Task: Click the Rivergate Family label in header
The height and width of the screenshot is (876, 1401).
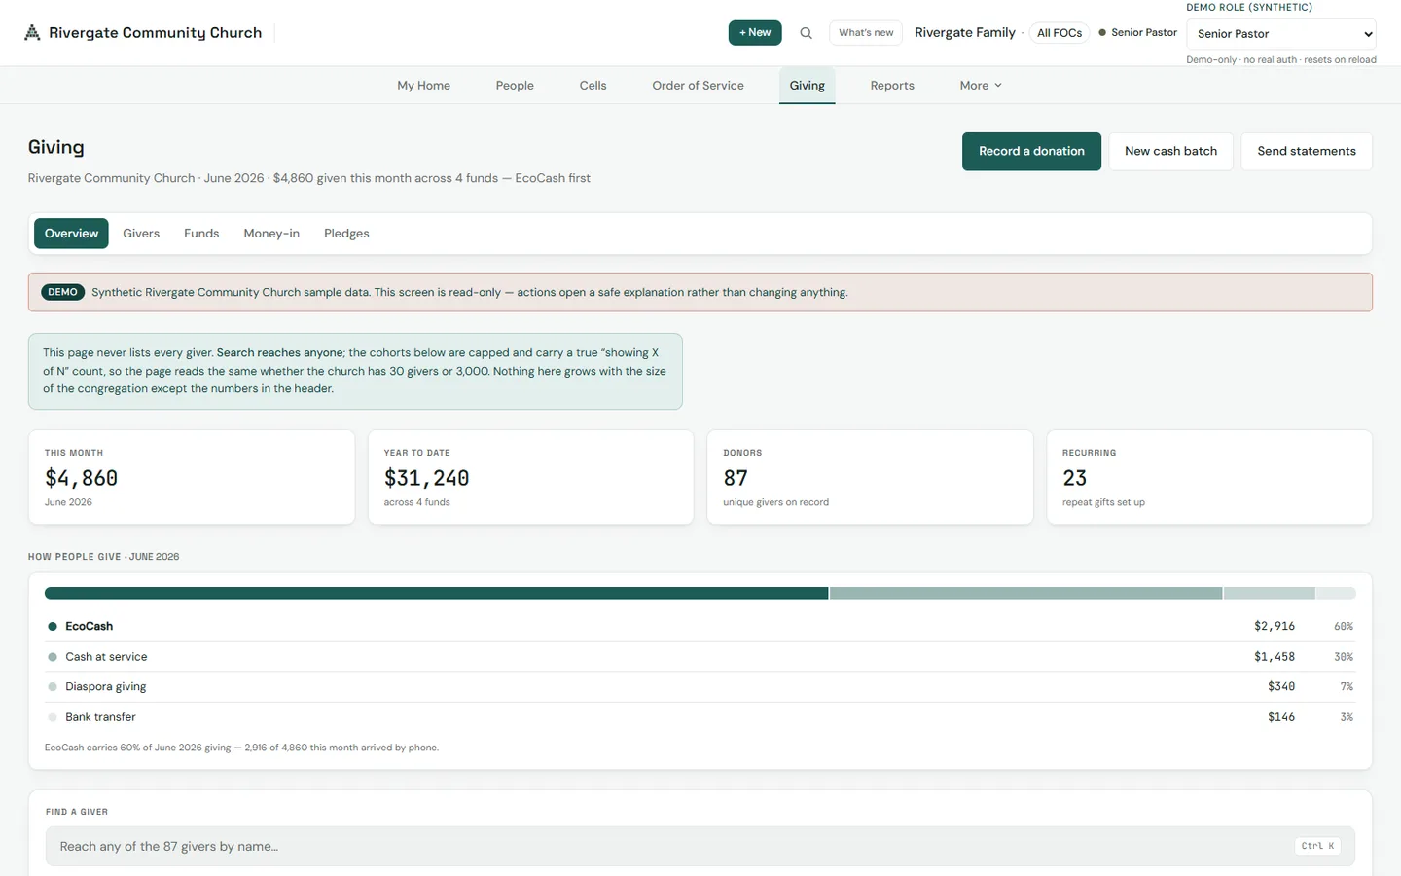Action: [964, 33]
